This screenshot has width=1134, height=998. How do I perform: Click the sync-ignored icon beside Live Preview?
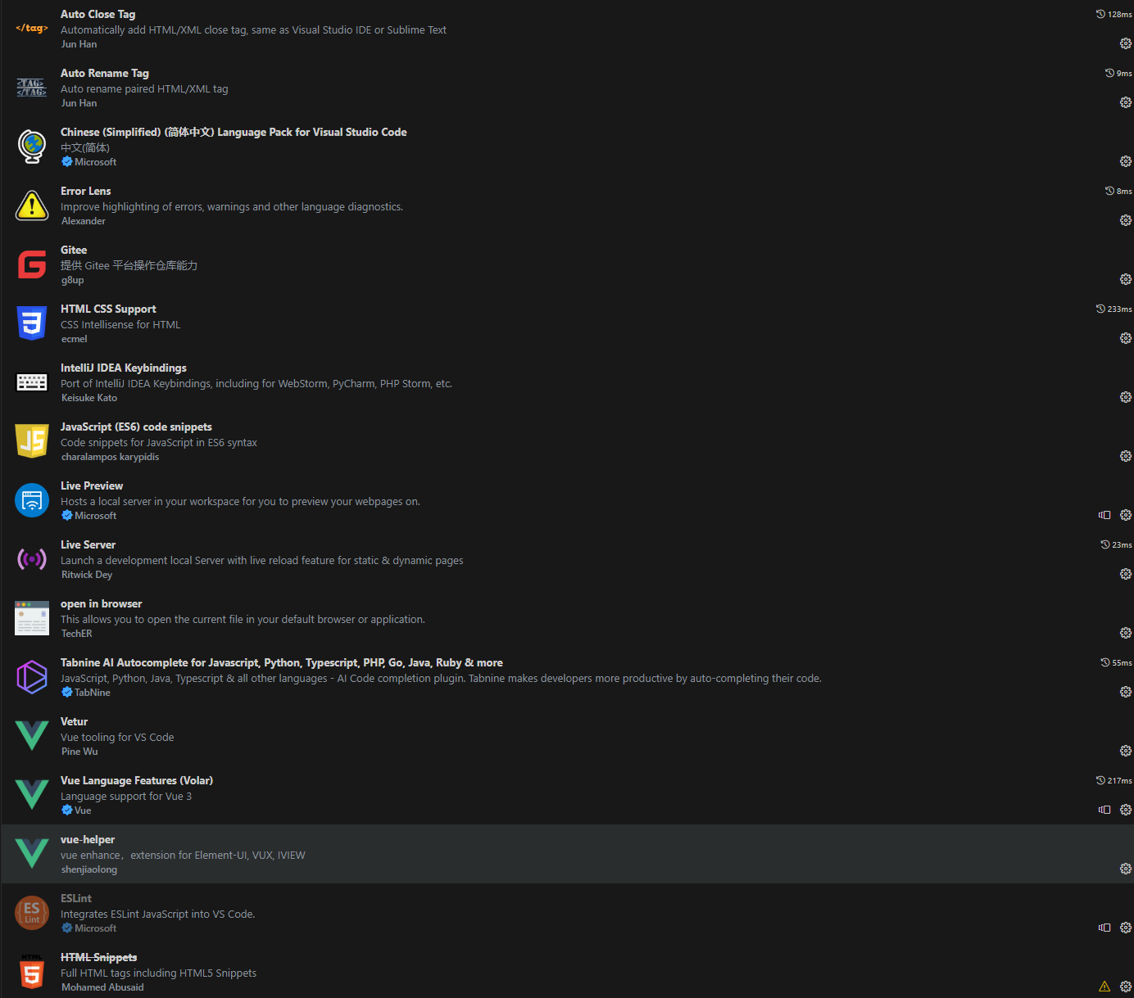coord(1105,515)
